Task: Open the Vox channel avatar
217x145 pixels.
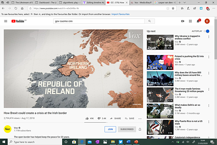Action: pyautogui.click(x=7, y=129)
